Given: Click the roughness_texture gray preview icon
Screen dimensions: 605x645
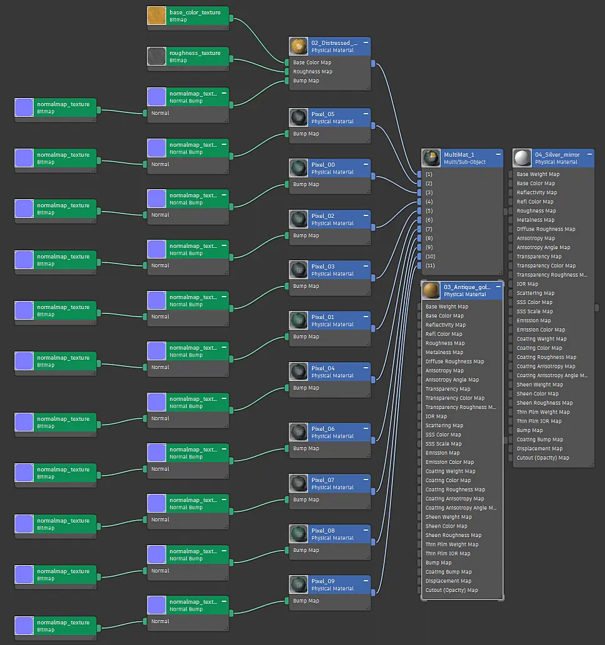Looking at the screenshot, I should coord(156,56).
